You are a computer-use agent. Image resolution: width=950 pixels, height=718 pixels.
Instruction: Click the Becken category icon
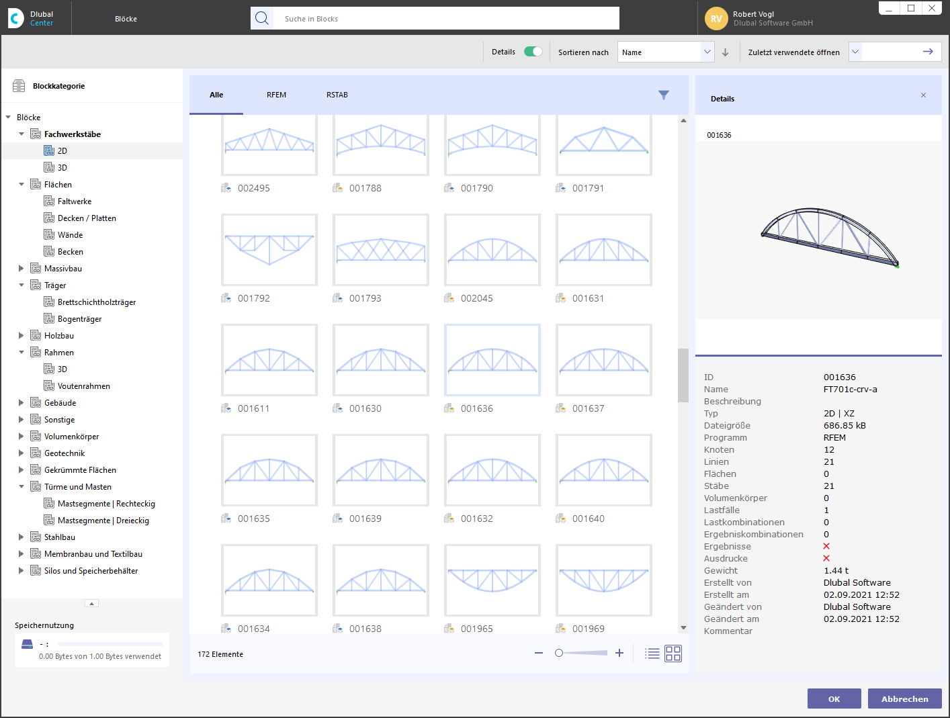49,252
